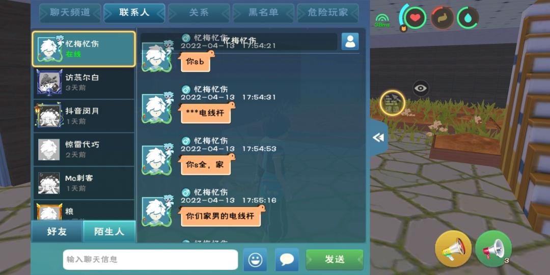The height and width of the screenshot is (275, 550).
Task: Toggle the eye view-mode icon
Action: (x=420, y=88)
